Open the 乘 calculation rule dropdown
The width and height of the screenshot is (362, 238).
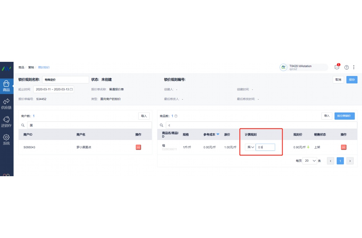250,147
